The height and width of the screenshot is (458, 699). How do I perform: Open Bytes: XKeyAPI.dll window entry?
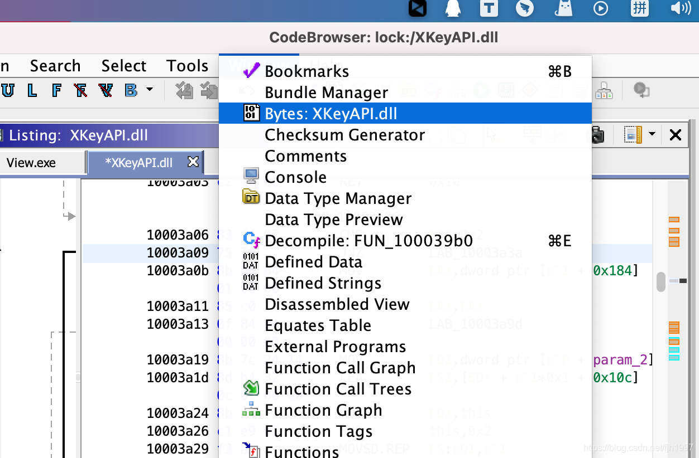tap(405, 114)
